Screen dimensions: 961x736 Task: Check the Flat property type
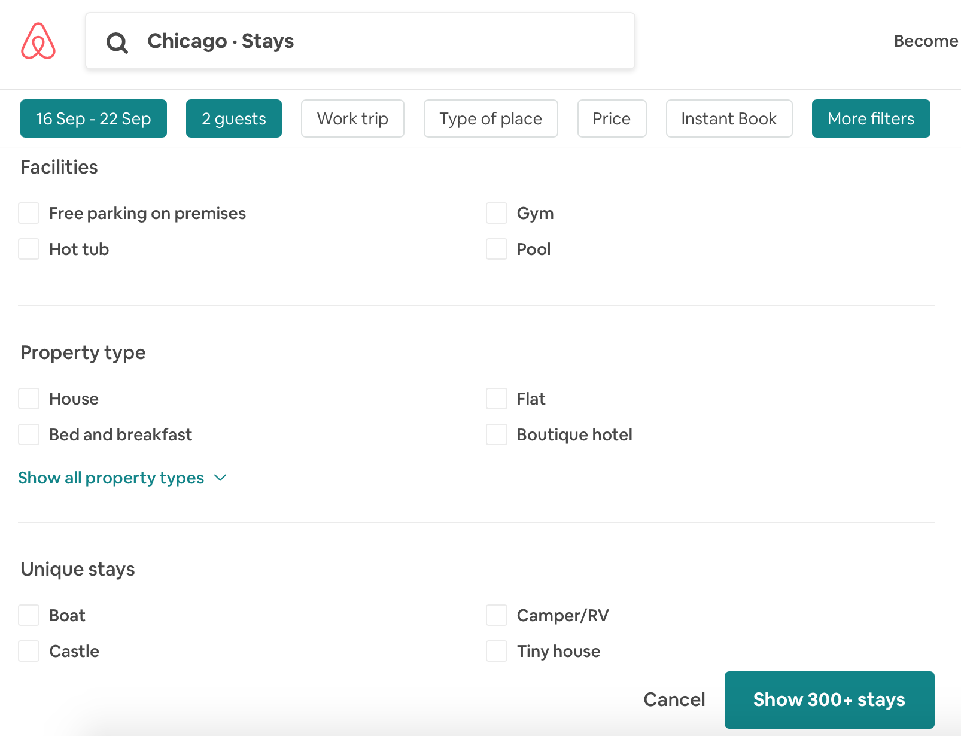(x=496, y=399)
